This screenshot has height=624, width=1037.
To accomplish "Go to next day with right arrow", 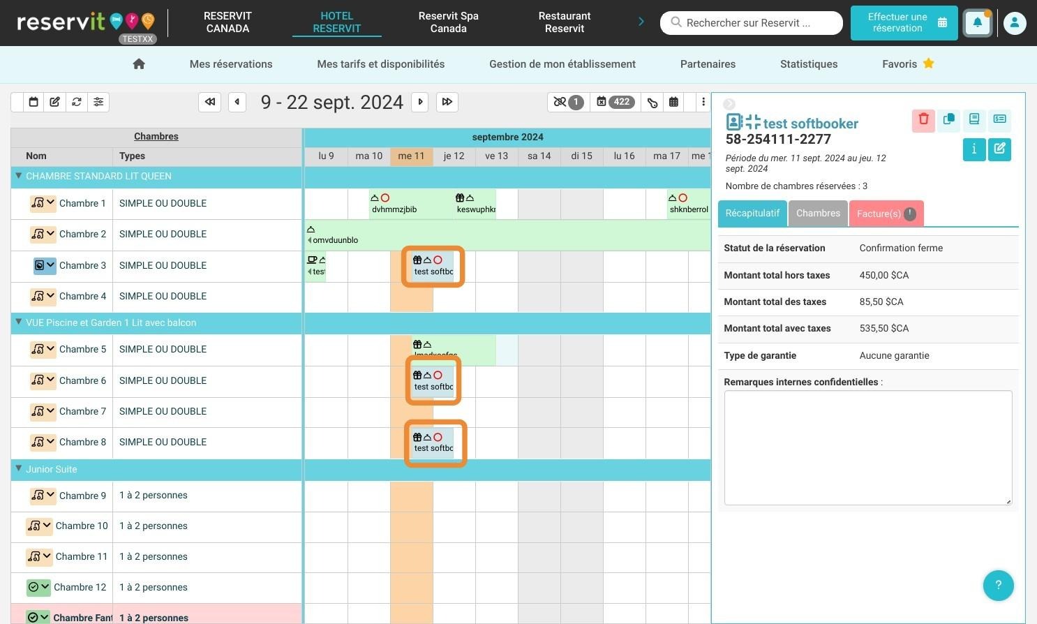I will click(x=420, y=102).
